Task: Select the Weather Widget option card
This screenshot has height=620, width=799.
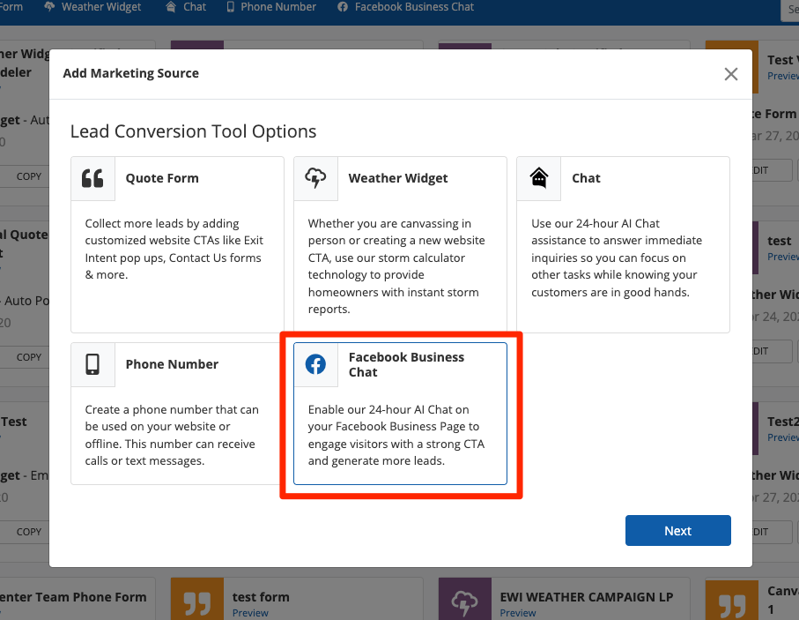Action: pyautogui.click(x=400, y=256)
